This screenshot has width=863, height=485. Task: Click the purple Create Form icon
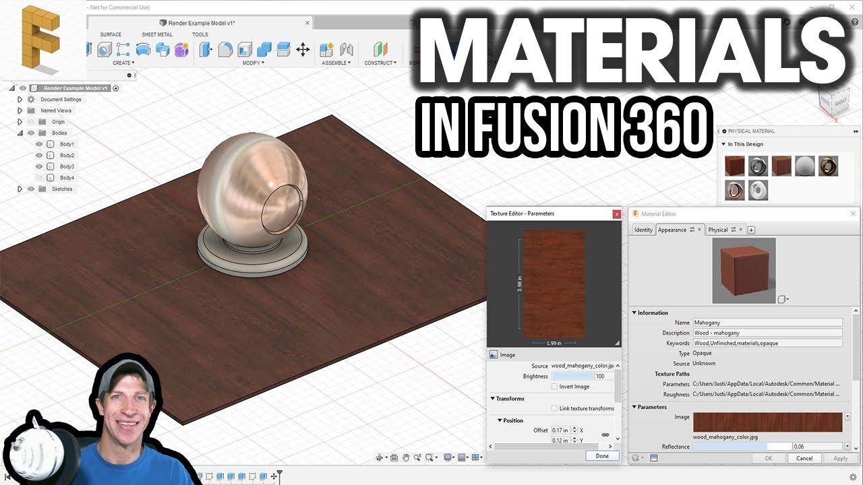[x=181, y=49]
